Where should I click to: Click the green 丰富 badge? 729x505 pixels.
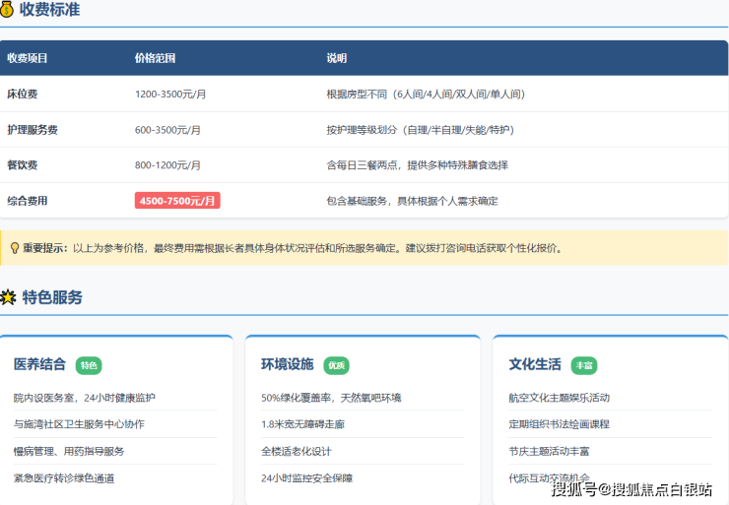coord(584,365)
